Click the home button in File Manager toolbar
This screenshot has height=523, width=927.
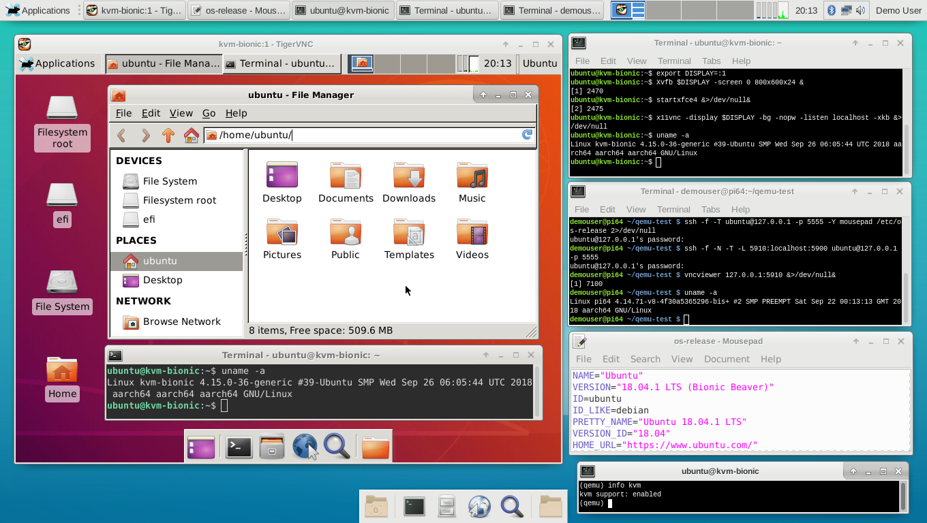coord(192,135)
